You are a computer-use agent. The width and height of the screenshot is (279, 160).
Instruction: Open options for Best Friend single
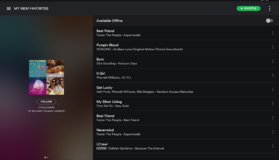[273, 118]
